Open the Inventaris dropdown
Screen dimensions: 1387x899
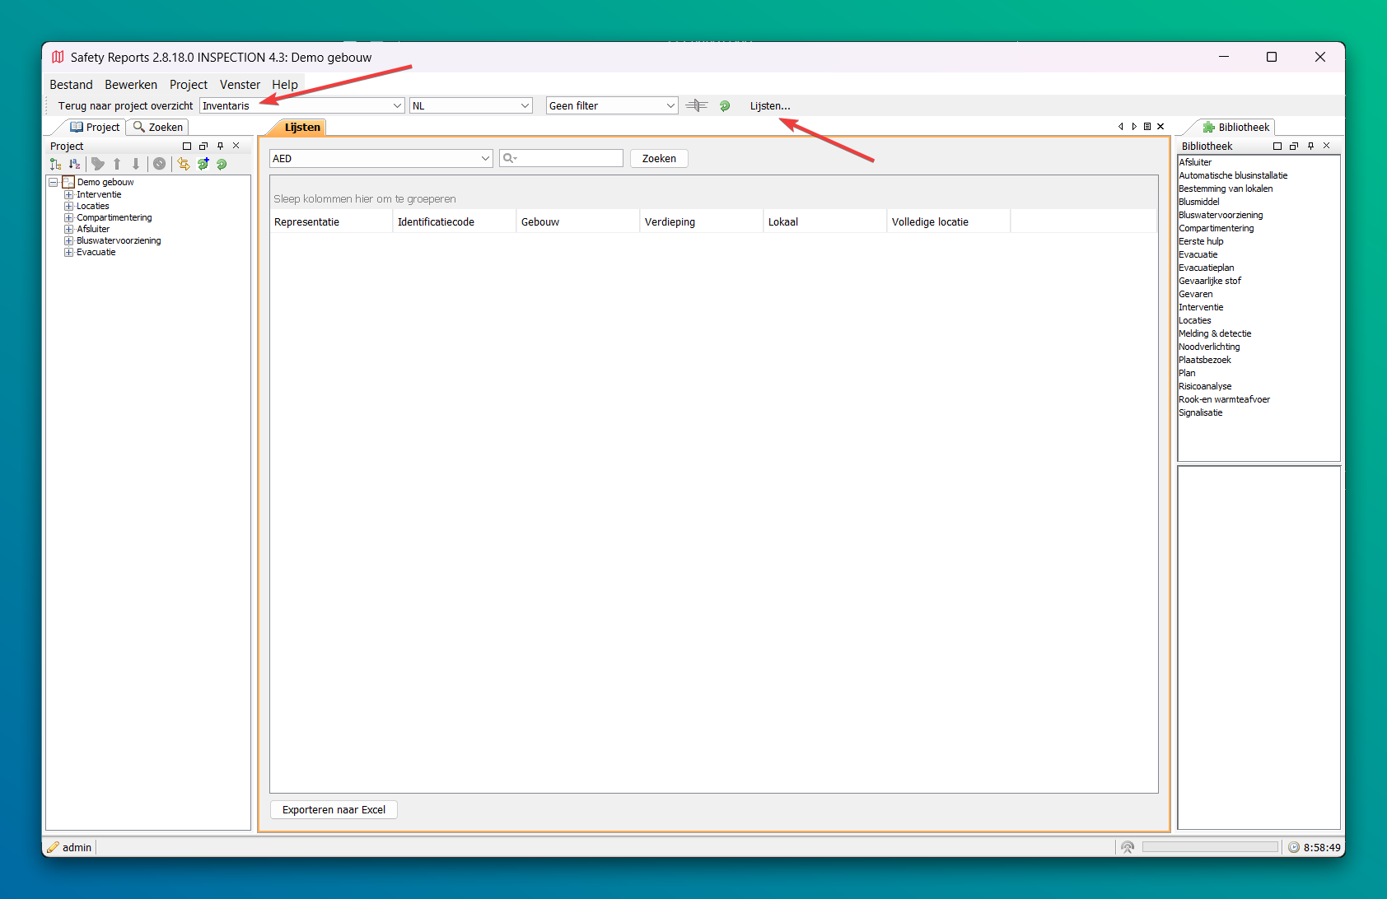[x=396, y=105]
